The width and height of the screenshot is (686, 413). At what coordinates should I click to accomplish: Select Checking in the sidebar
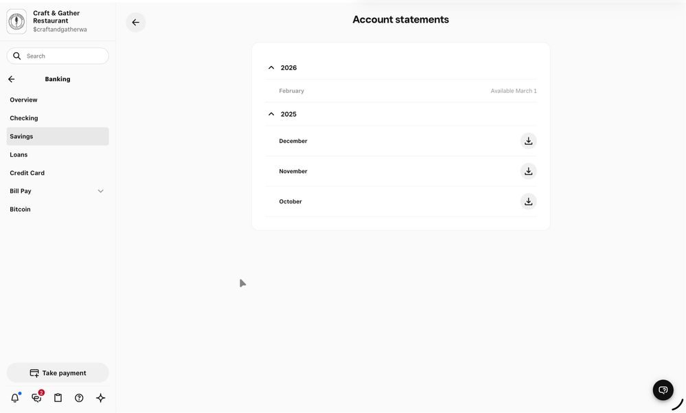coord(24,118)
